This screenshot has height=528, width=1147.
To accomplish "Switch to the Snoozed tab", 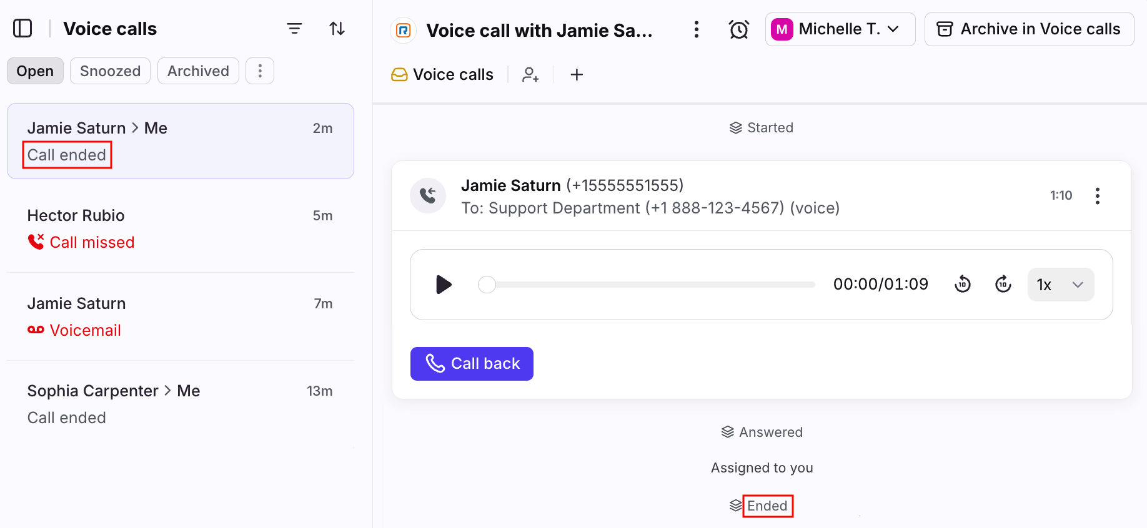I will [110, 71].
